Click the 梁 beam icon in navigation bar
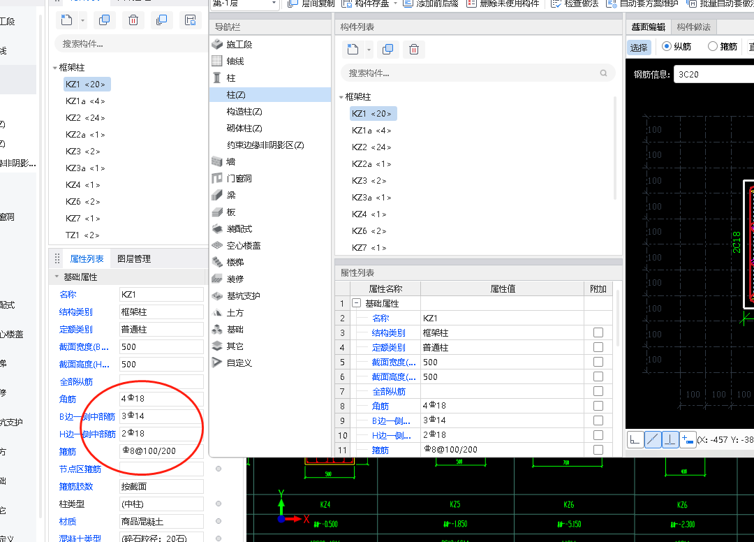The height and width of the screenshot is (542, 754). coord(217,196)
